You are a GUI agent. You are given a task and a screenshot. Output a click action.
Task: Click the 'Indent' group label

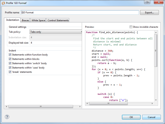[12, 51]
